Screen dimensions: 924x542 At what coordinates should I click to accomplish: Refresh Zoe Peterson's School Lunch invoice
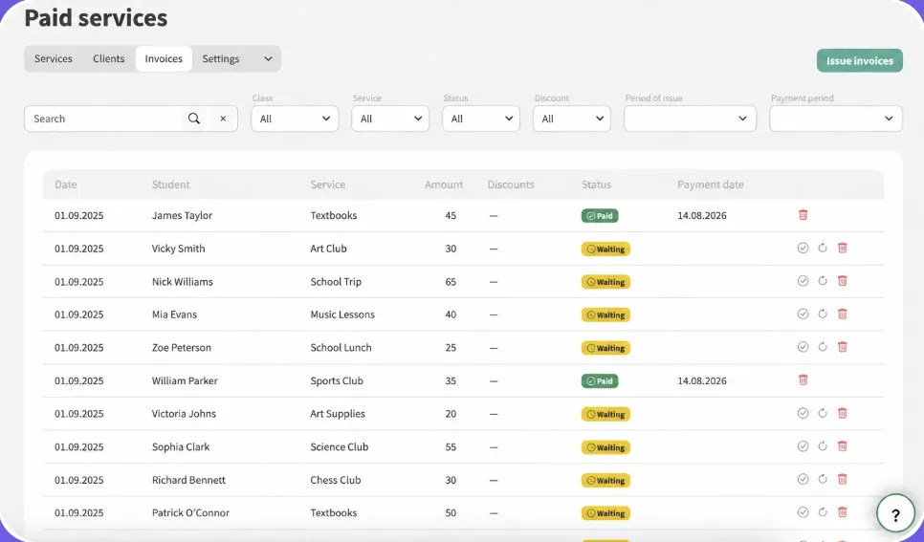(823, 347)
